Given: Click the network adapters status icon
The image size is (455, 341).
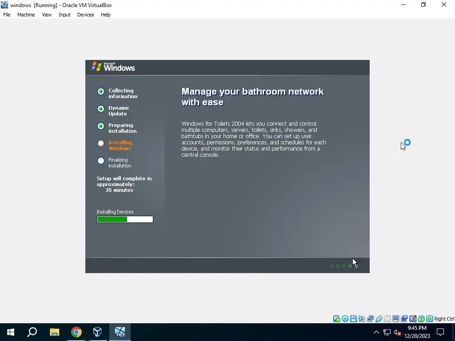Looking at the screenshot, I should (370, 319).
